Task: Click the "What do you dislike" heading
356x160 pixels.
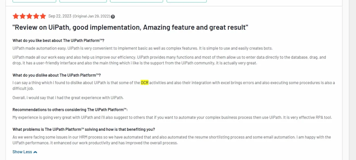Action: [57, 75]
